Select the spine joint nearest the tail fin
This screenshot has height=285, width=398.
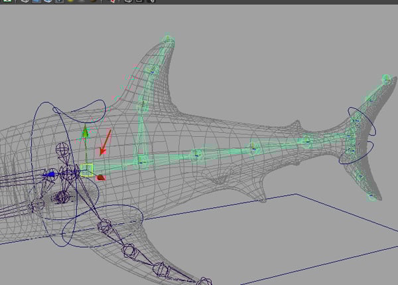[307, 141]
